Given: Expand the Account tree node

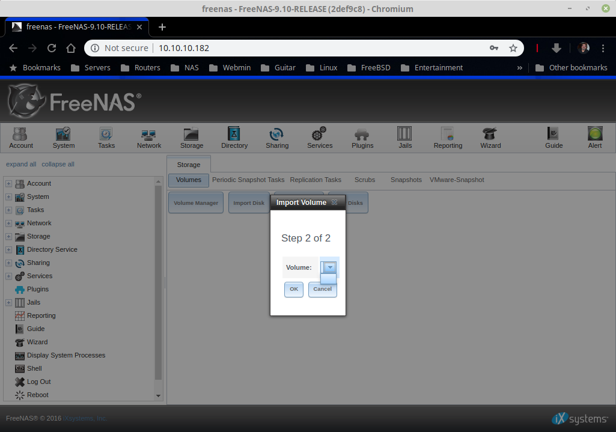Looking at the screenshot, I should point(8,183).
